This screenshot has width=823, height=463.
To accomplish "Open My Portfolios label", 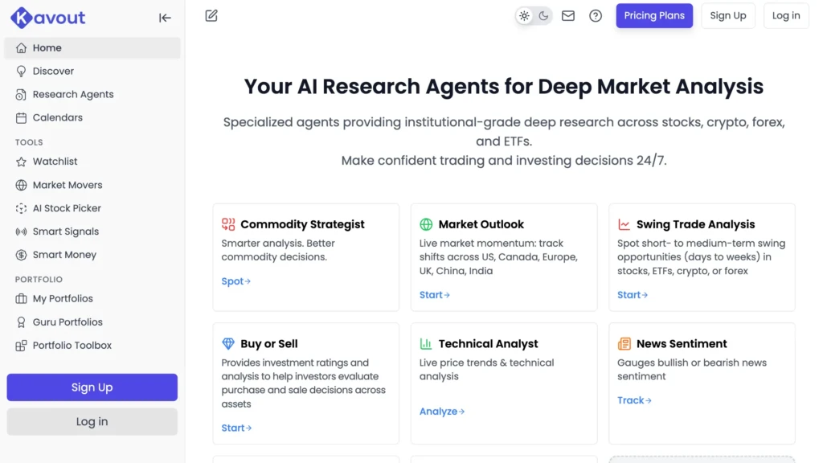I will pyautogui.click(x=63, y=299).
